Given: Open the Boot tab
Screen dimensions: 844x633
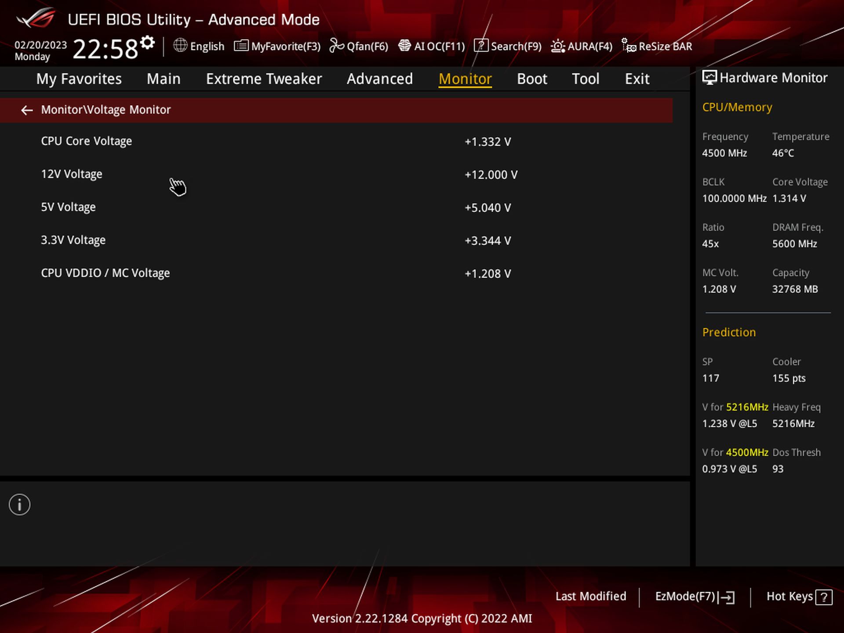Looking at the screenshot, I should click(532, 79).
